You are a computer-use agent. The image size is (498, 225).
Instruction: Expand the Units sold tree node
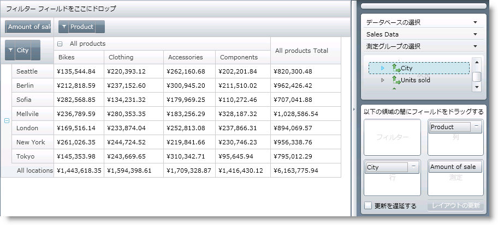click(382, 80)
